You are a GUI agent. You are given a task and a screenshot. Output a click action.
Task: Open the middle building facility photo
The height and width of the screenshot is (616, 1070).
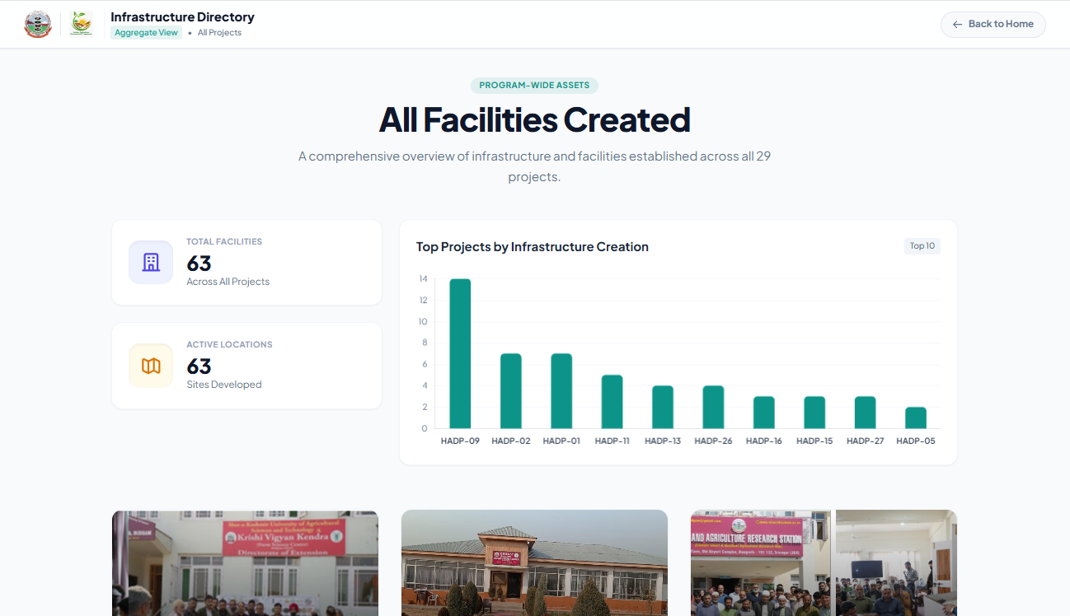[x=534, y=562]
